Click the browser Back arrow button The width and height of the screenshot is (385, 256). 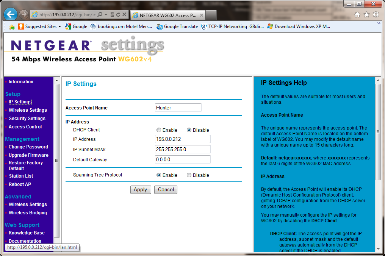[11, 15]
